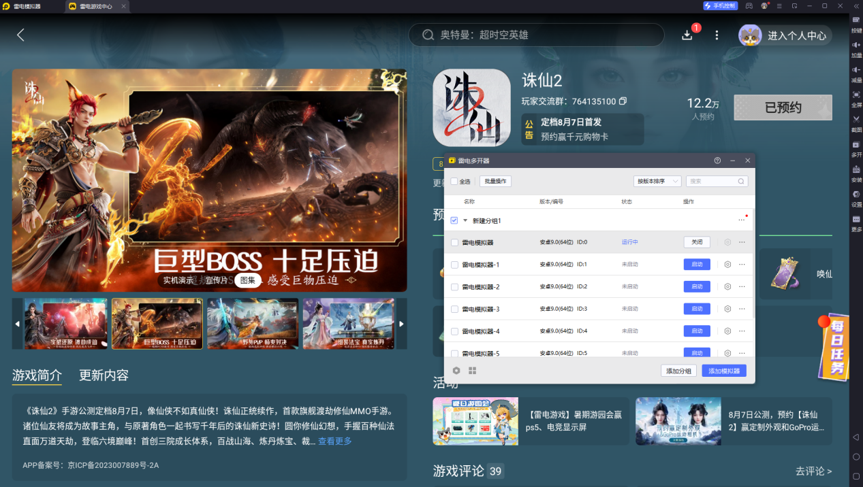Select the 更新内容 tab

tap(104, 375)
